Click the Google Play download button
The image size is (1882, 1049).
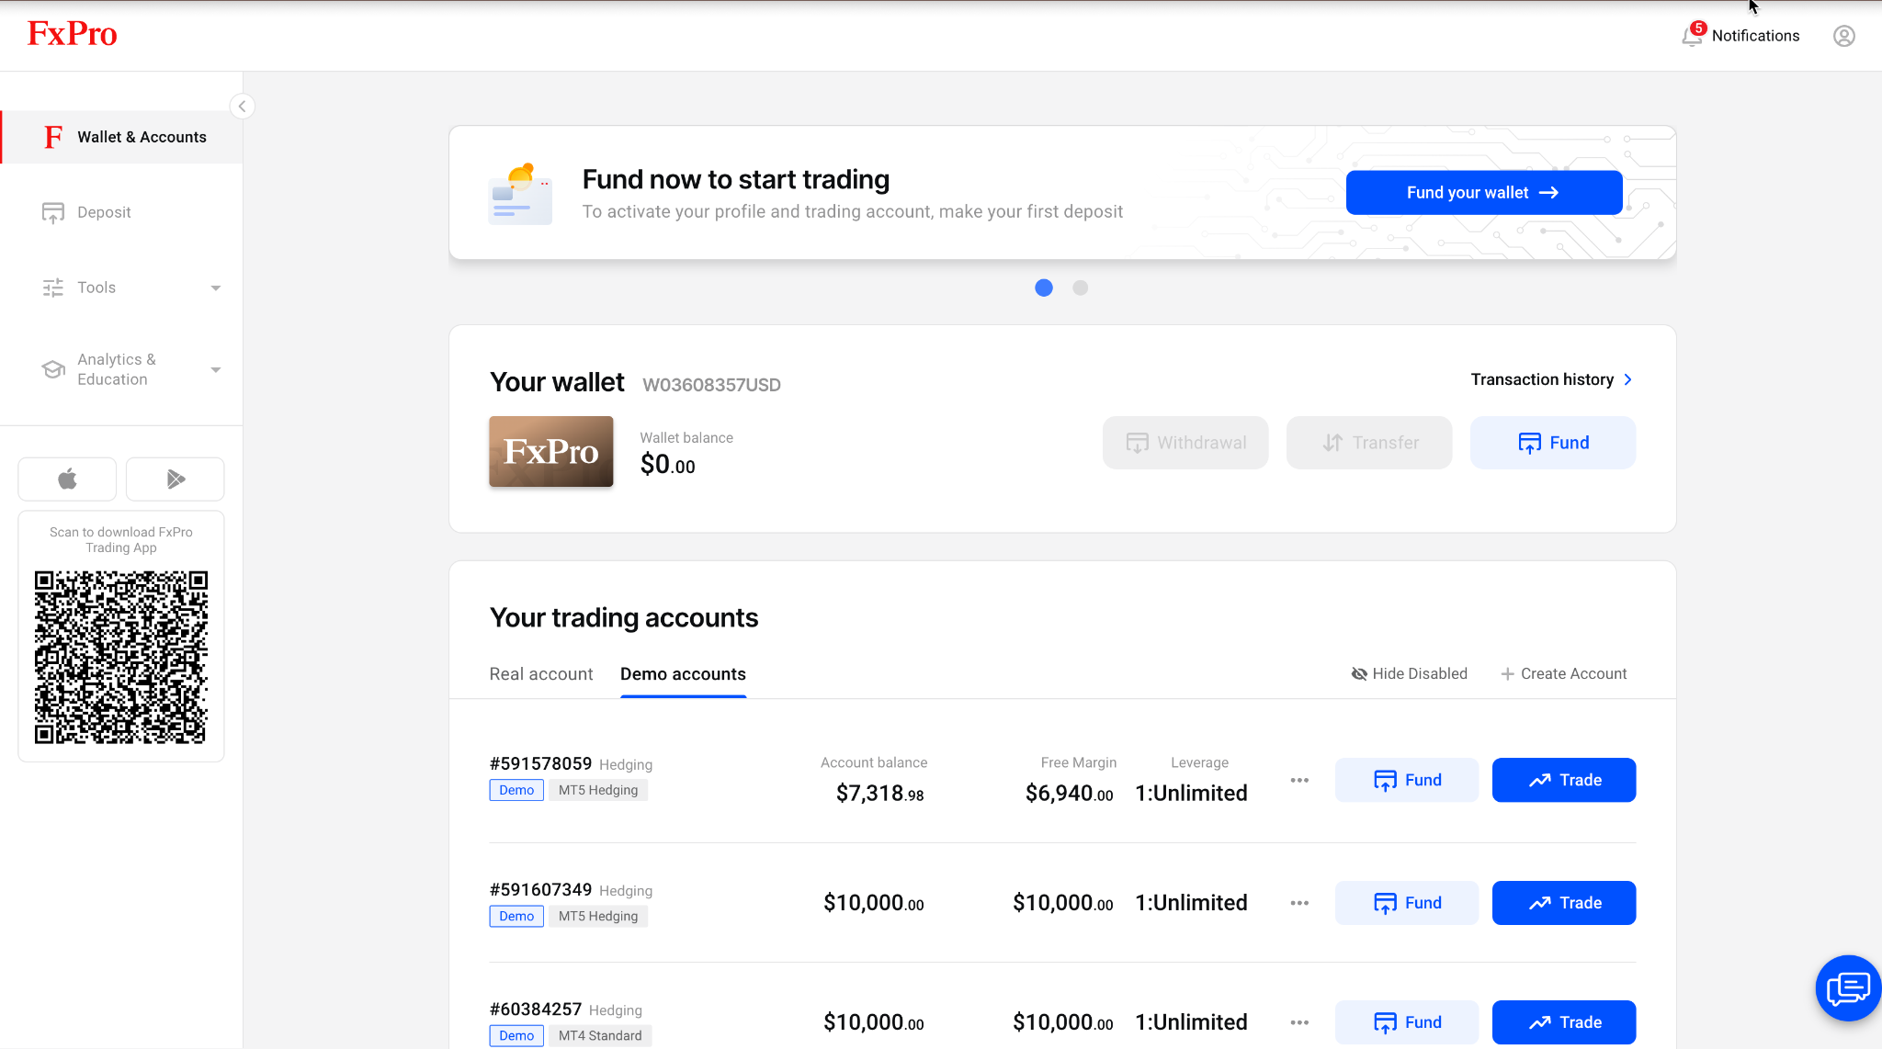point(176,479)
